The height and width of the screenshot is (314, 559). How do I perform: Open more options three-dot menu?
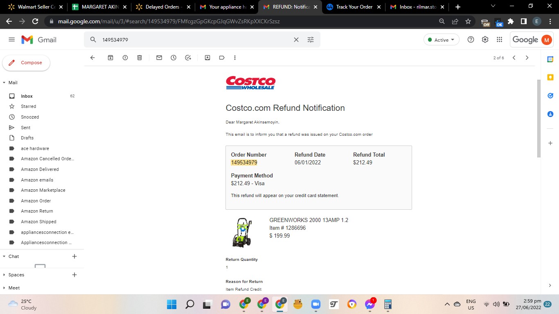[235, 58]
